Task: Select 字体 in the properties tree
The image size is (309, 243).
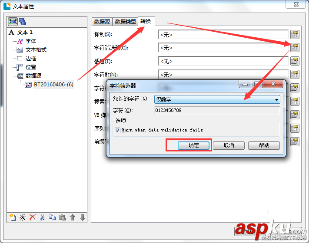Action: [31, 41]
